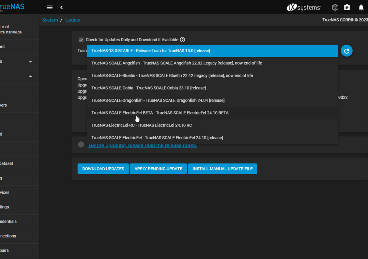Click the train refresh icon button
The image size is (368, 259).
[x=347, y=51]
